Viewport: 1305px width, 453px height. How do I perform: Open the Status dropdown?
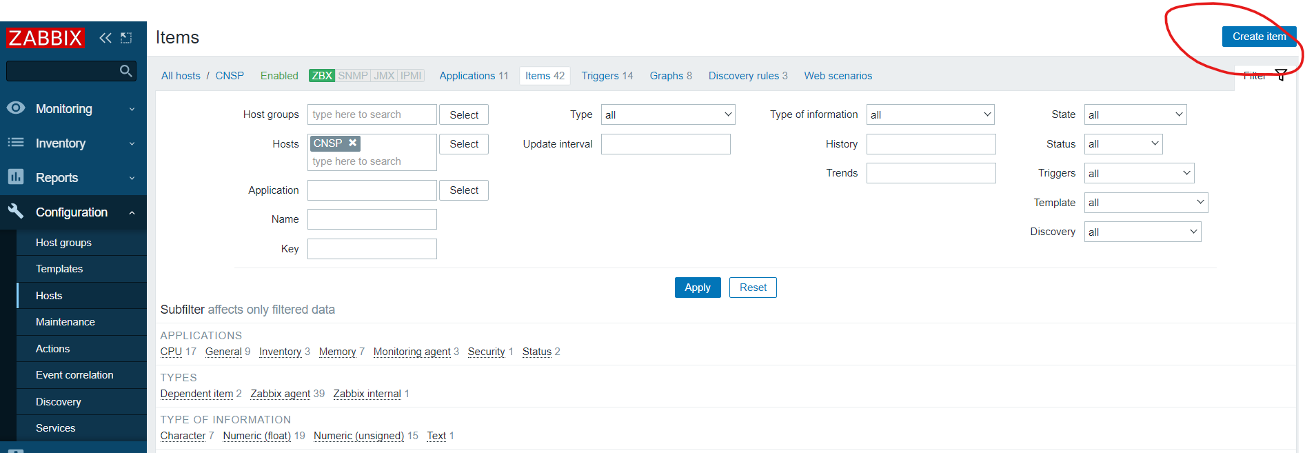(1123, 143)
